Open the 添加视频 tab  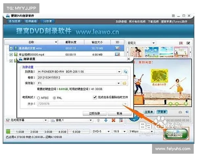[14, 21]
